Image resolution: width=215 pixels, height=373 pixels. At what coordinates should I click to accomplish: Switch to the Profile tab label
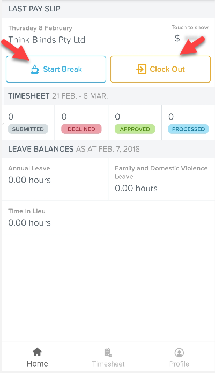coord(179,364)
